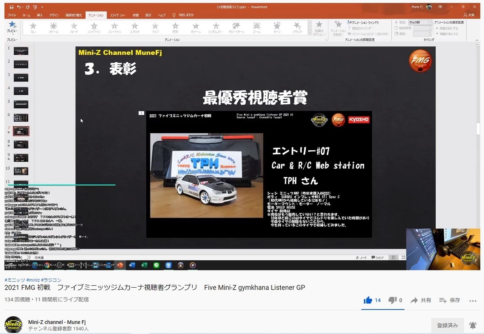Open the Mini-Z channel avatar
This screenshot has width=484, height=334.
tap(13, 325)
